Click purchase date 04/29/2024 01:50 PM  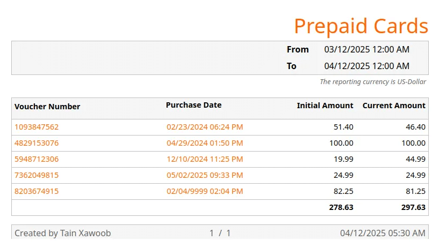point(204,143)
